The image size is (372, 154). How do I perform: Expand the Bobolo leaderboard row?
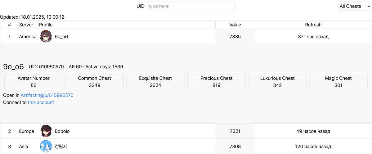click(186, 131)
